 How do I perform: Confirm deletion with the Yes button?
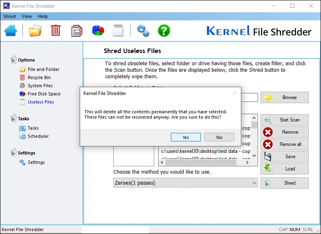coord(186,137)
